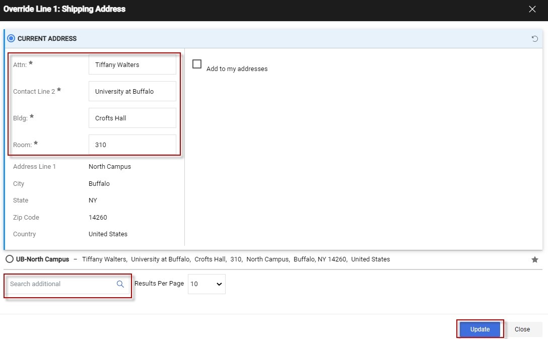Viewport: 548px width, 339px height.
Task: Check the Add to my addresses box
Action: (x=197, y=64)
